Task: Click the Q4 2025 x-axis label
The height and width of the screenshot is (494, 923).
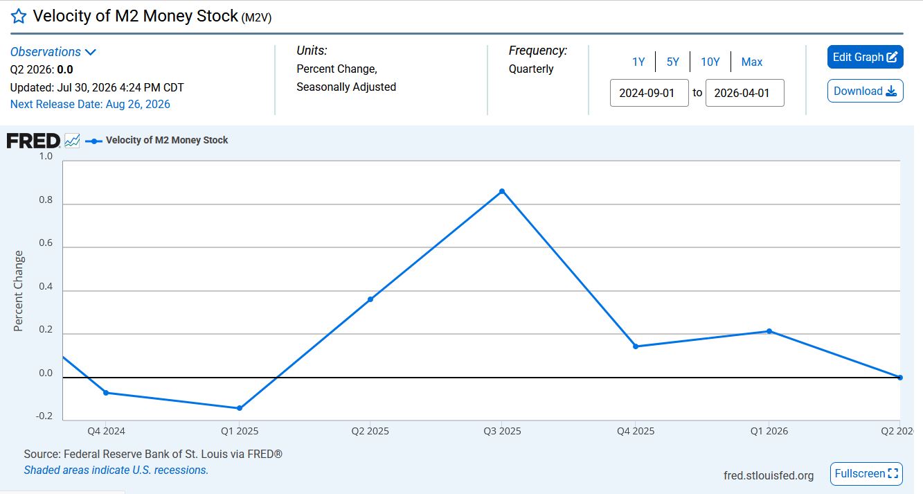Action: coord(636,431)
